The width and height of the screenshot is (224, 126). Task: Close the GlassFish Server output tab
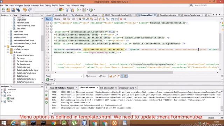click(x=97, y=87)
